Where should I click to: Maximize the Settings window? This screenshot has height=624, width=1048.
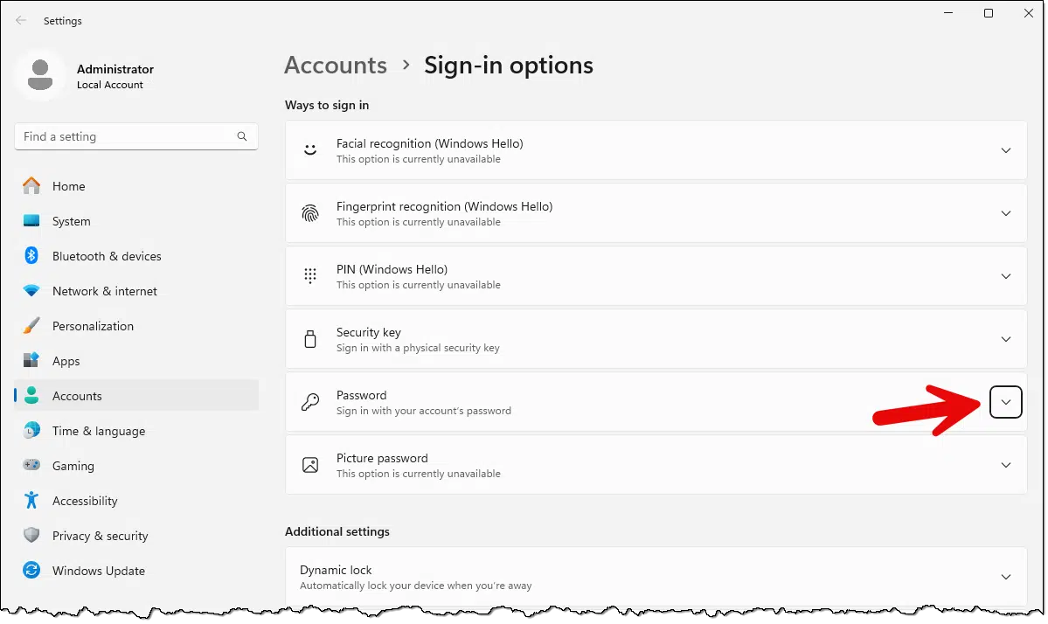point(989,13)
